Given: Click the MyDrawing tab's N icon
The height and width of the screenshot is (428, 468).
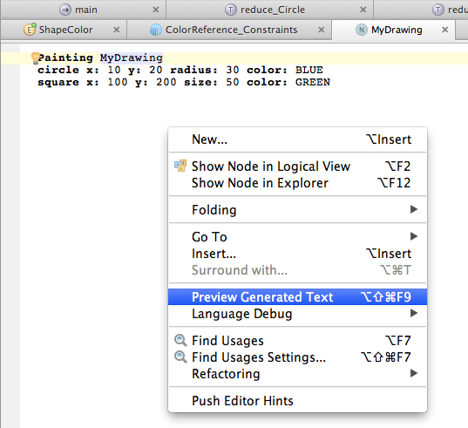Looking at the screenshot, I should click(x=362, y=30).
